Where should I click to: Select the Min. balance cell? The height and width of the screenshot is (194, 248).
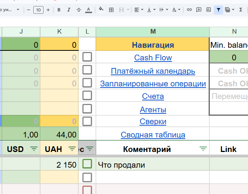tap(229, 44)
